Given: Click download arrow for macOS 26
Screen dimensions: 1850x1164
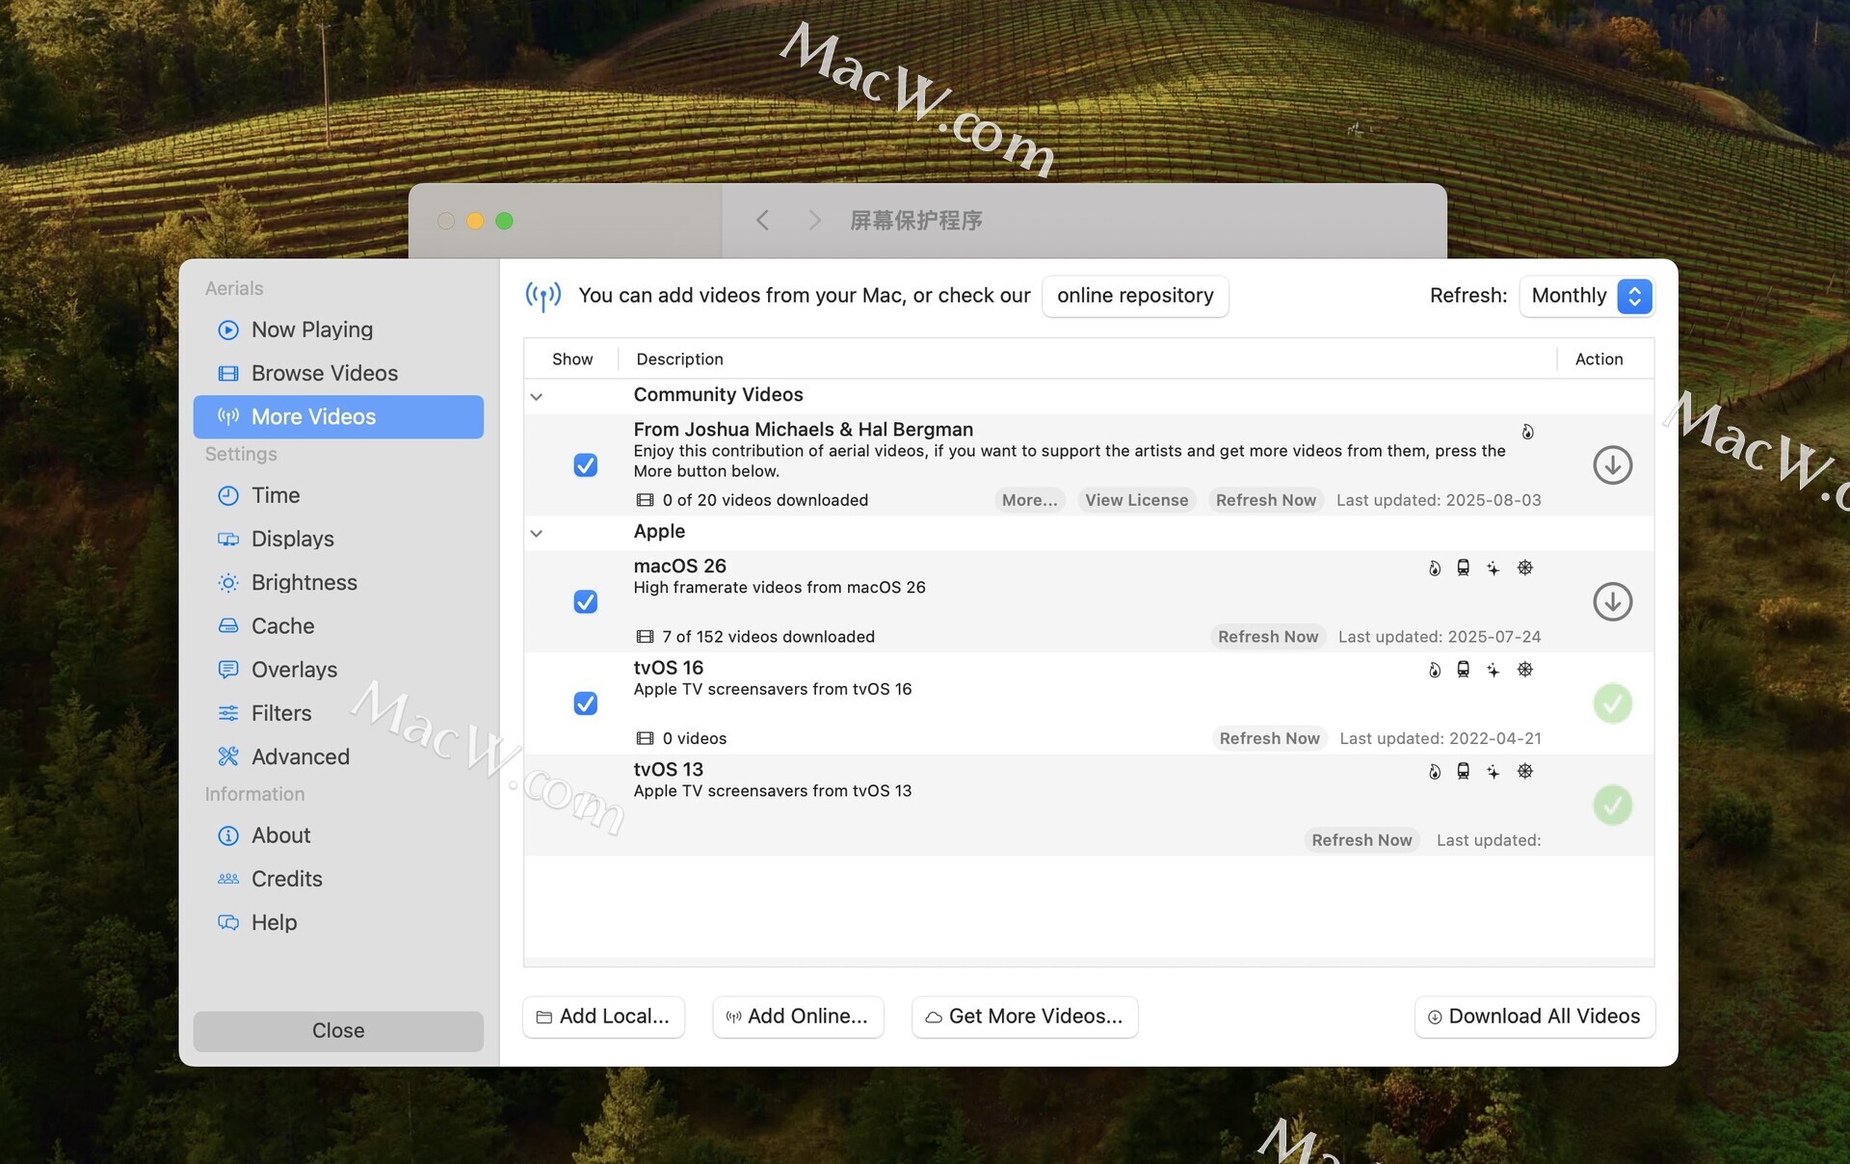Looking at the screenshot, I should coord(1612,601).
